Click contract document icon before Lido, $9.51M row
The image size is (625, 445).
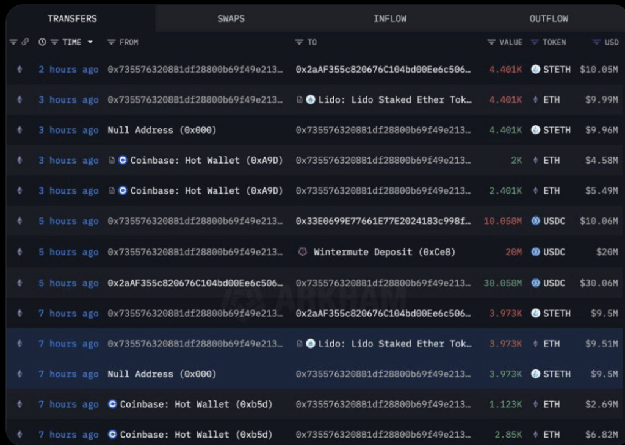click(299, 343)
